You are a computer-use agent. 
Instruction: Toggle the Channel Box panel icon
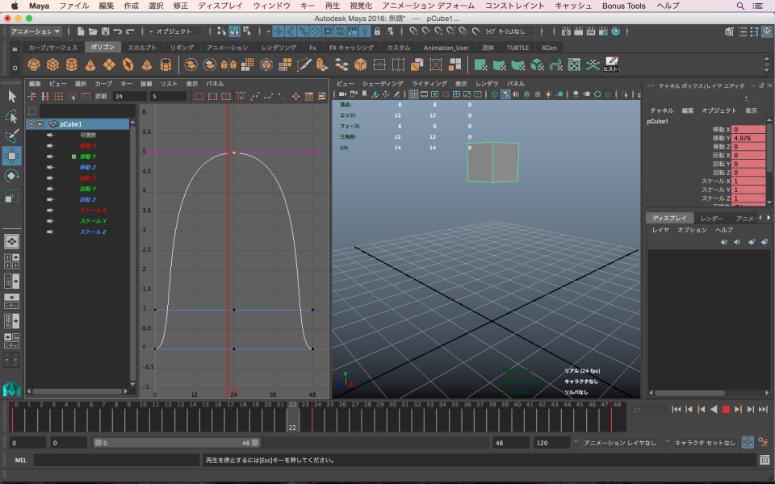tap(766, 31)
